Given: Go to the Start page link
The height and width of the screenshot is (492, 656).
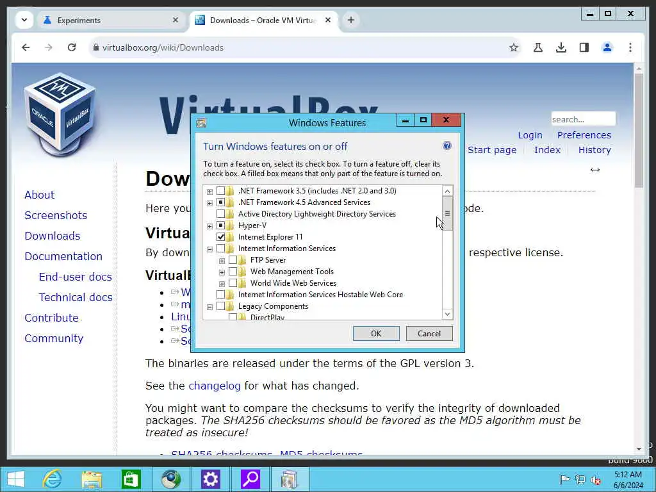Looking at the screenshot, I should coord(492,150).
